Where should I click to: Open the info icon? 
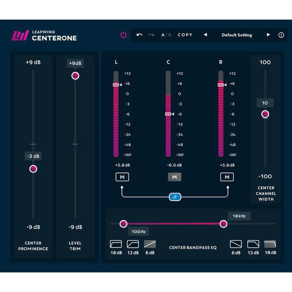click(x=281, y=35)
